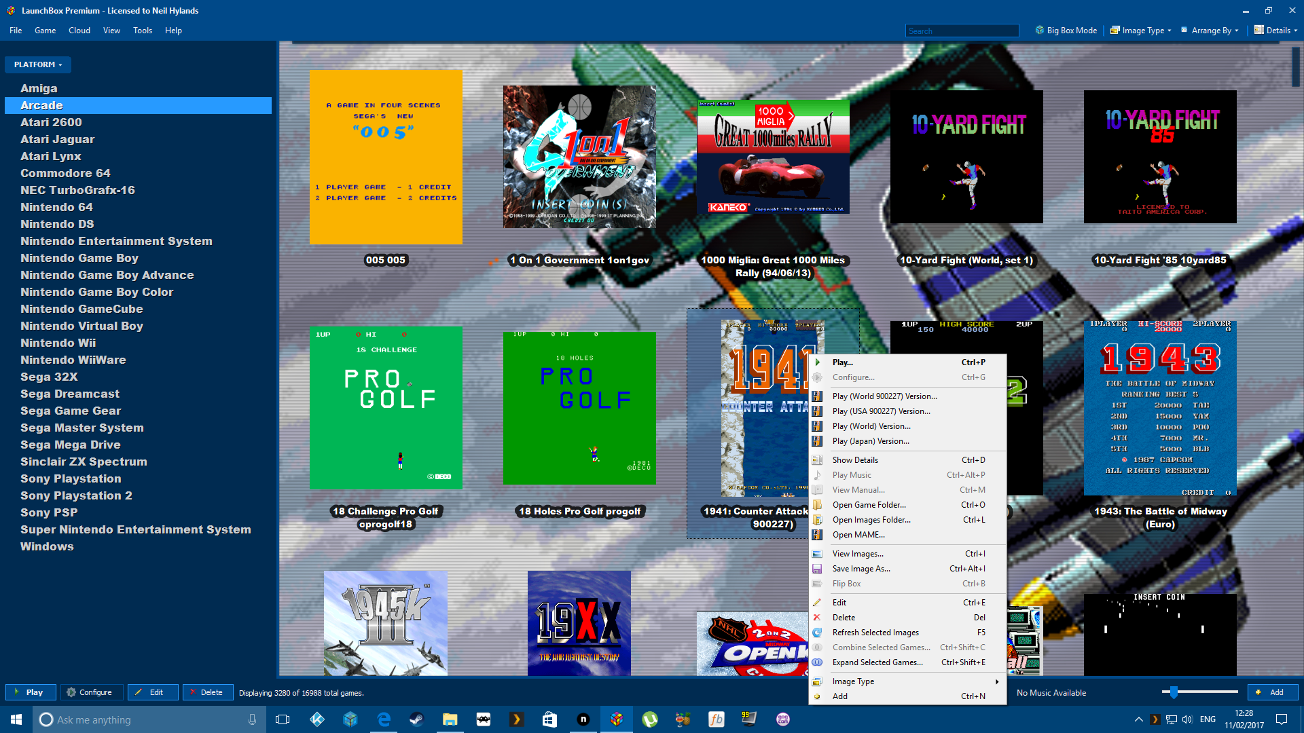The image size is (1304, 733).
Task: Switch to Big Box Mode
Action: pos(1066,31)
